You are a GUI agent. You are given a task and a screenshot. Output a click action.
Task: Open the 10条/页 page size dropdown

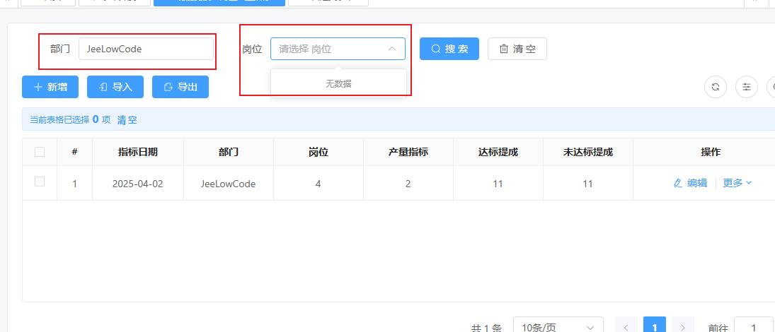558,327
